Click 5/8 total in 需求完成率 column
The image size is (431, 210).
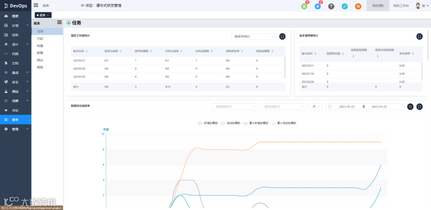tap(107, 87)
